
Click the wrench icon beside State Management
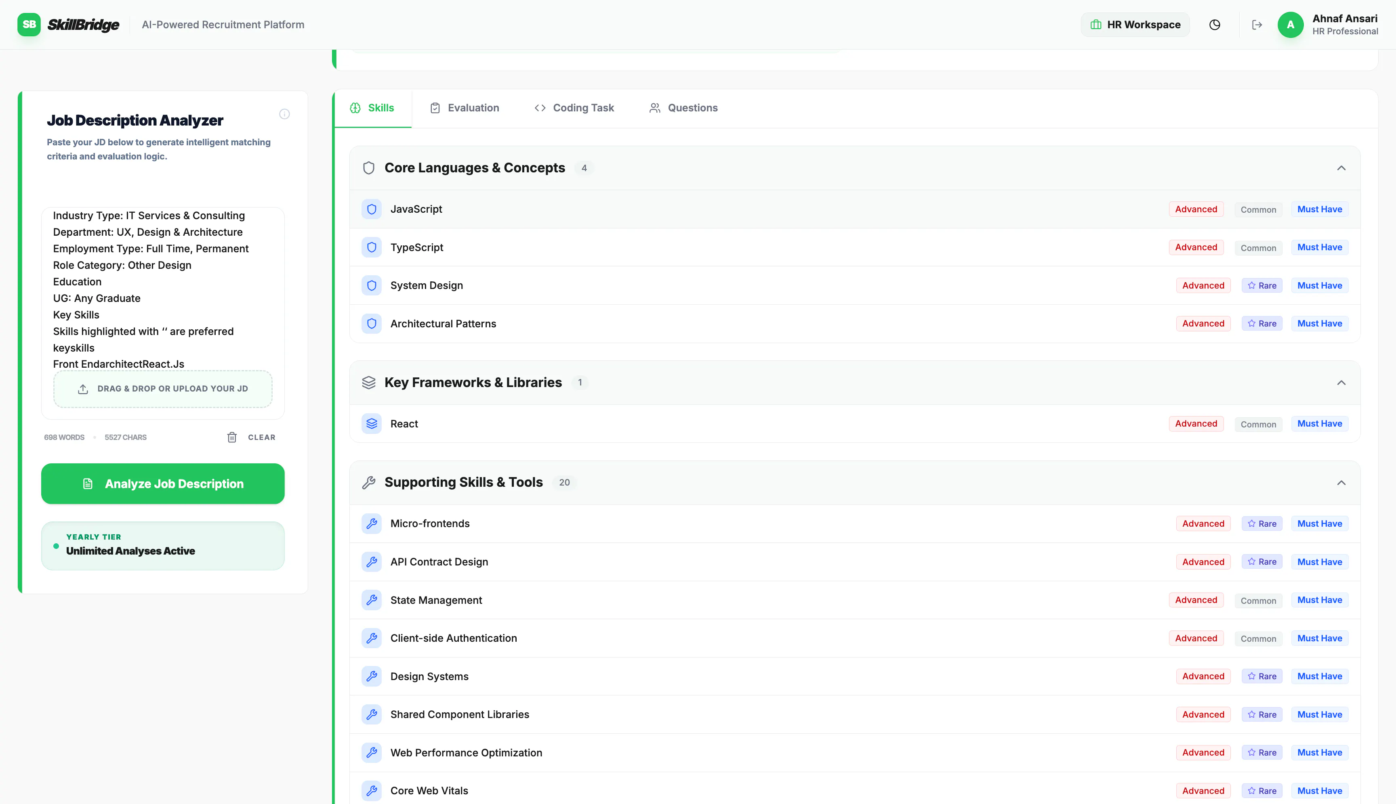[x=371, y=600]
